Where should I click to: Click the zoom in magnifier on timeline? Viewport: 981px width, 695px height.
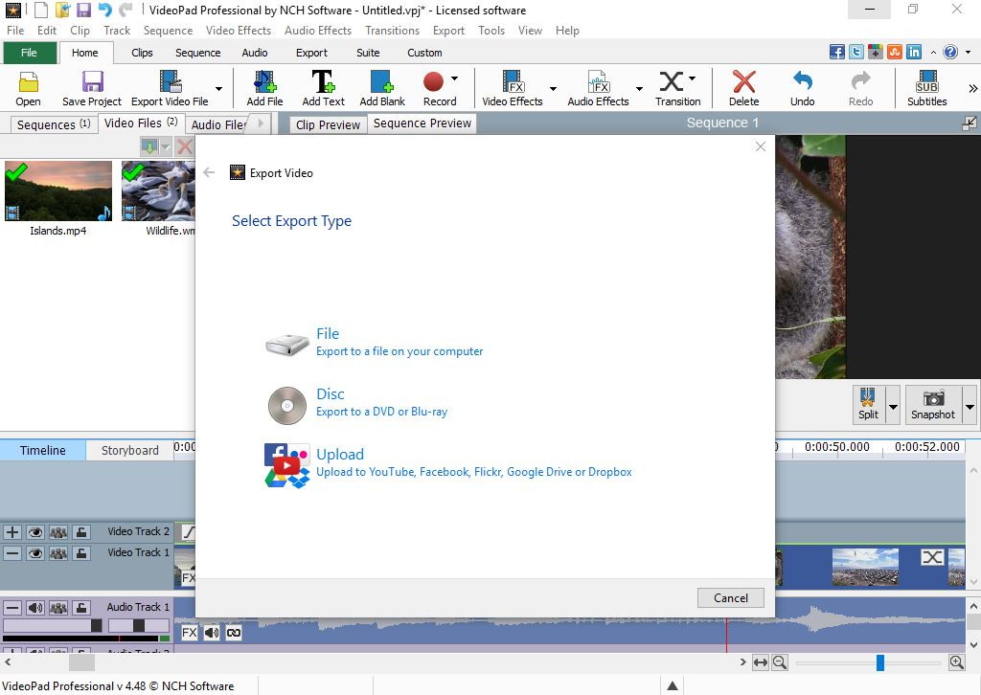(957, 661)
